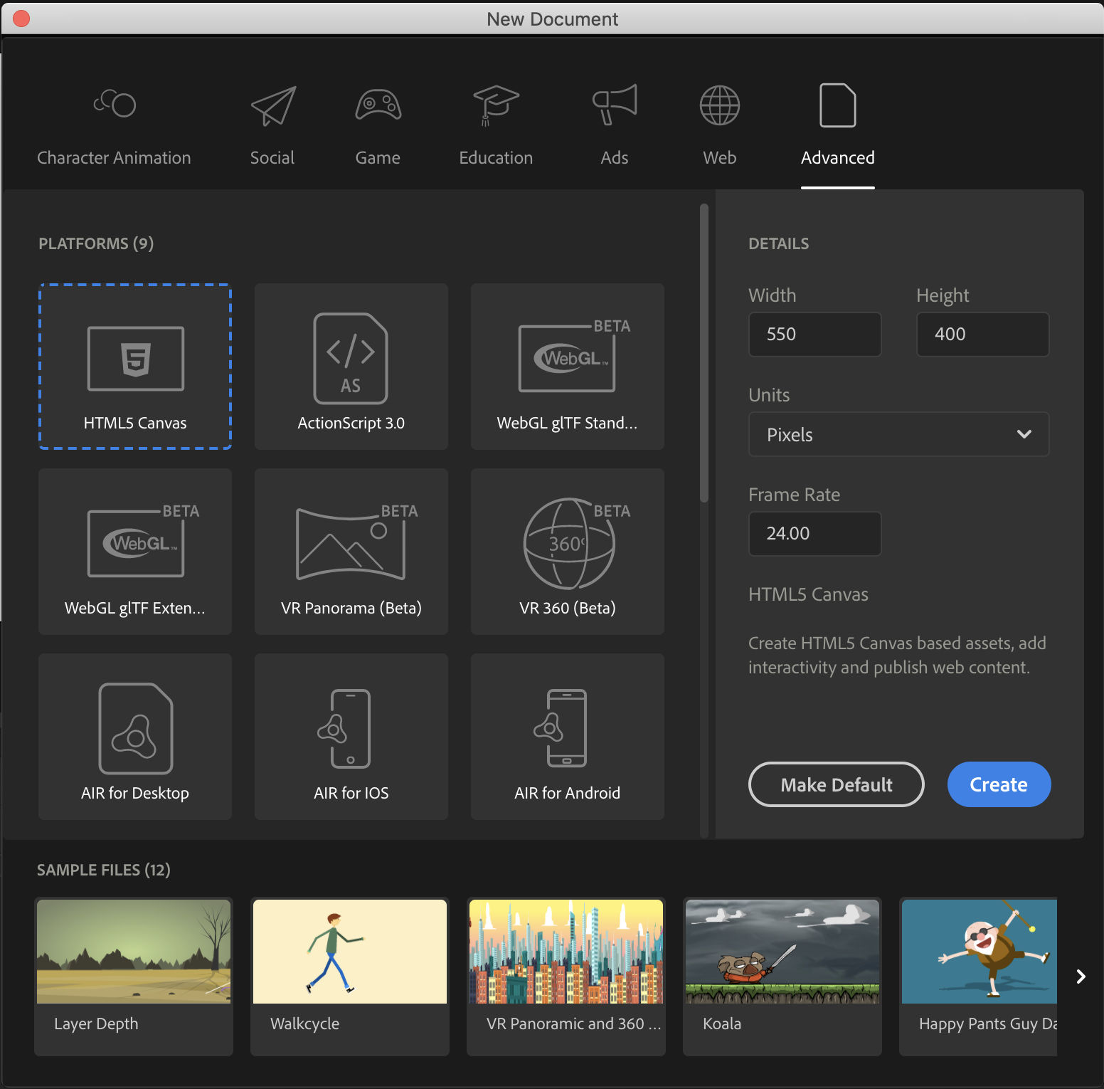1104x1089 pixels.
Task: Go to the Game tab label
Action: 378,158
